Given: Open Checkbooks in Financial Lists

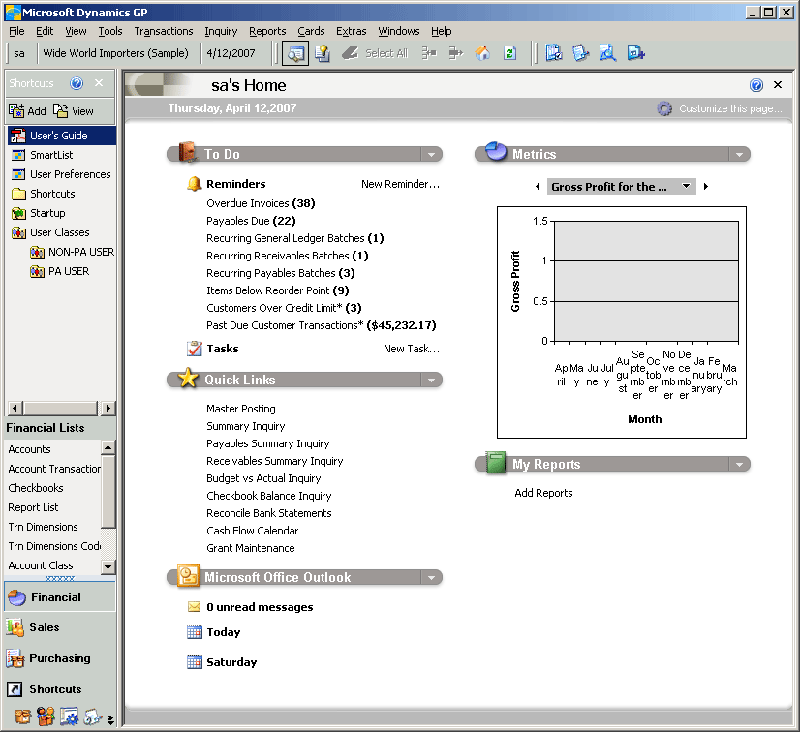Looking at the screenshot, I should click(x=36, y=488).
